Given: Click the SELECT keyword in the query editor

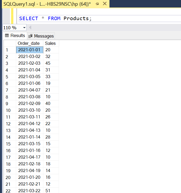Looking at the screenshot, I should [29, 19].
